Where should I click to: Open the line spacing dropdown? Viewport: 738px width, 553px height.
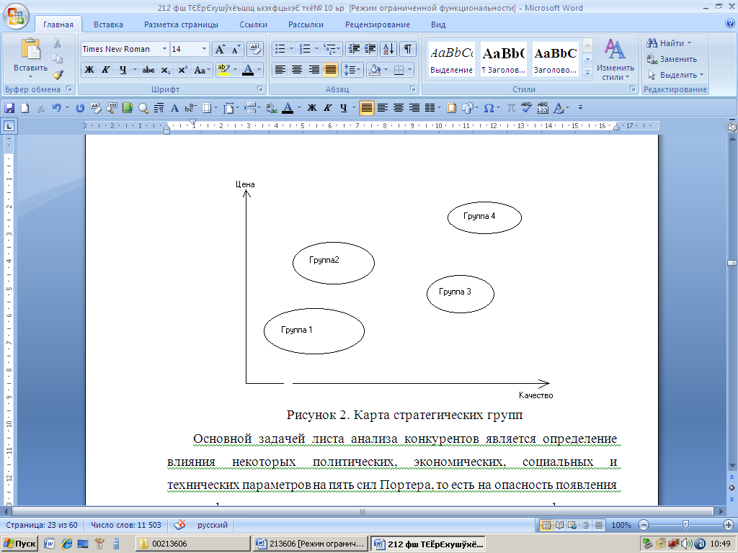click(x=352, y=70)
